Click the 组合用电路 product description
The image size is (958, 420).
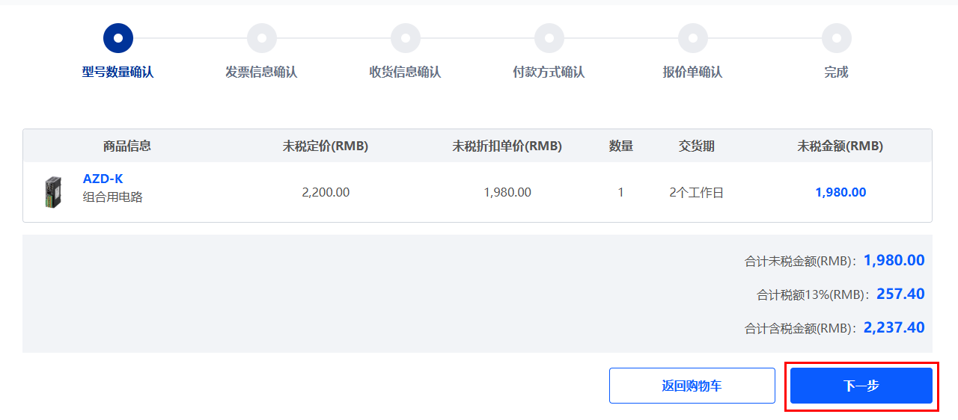point(113,197)
